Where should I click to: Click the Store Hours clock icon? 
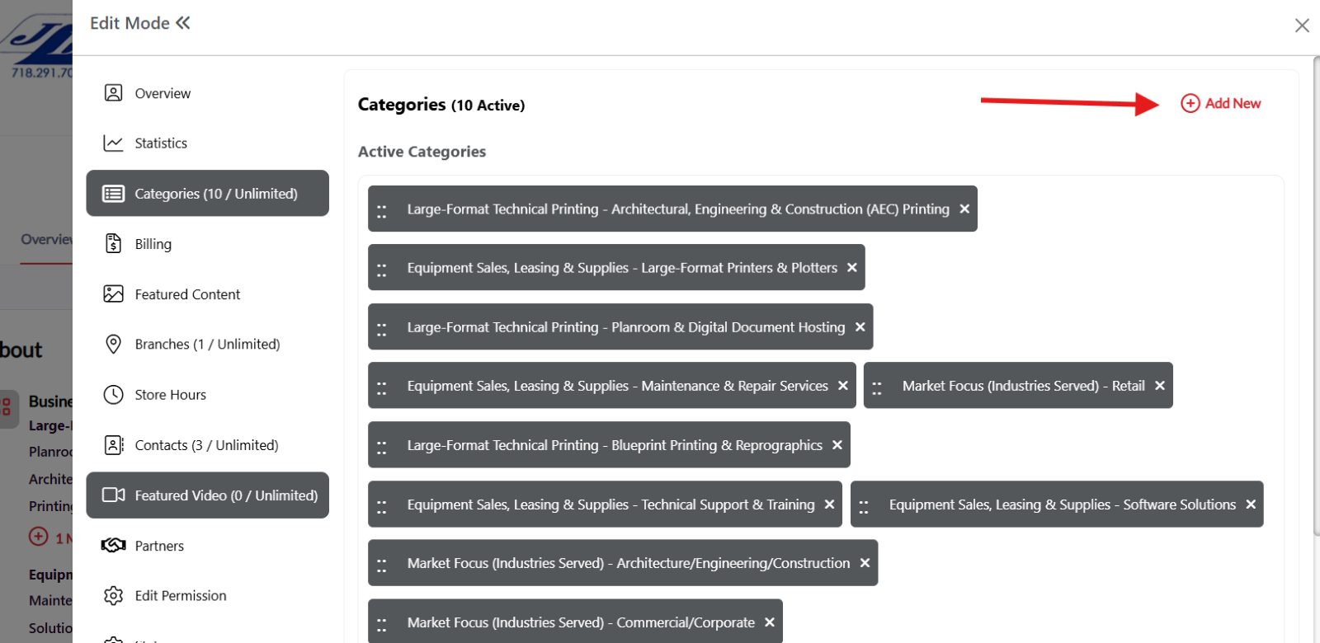coord(114,395)
